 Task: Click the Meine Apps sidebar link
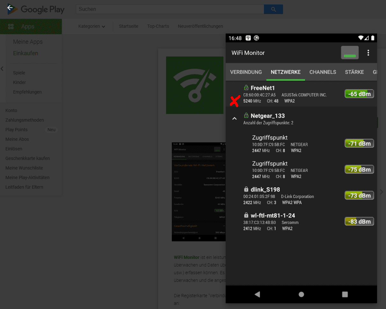click(x=28, y=42)
